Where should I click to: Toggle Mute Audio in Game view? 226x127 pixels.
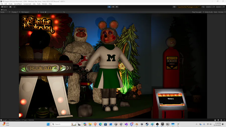209,12
